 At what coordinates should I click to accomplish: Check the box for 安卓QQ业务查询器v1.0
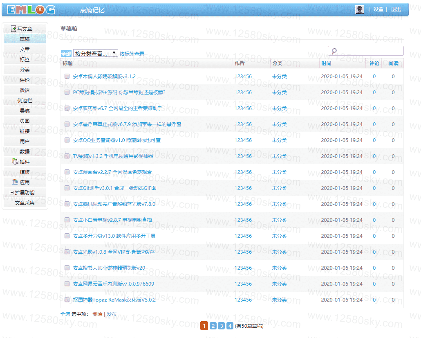point(67,140)
